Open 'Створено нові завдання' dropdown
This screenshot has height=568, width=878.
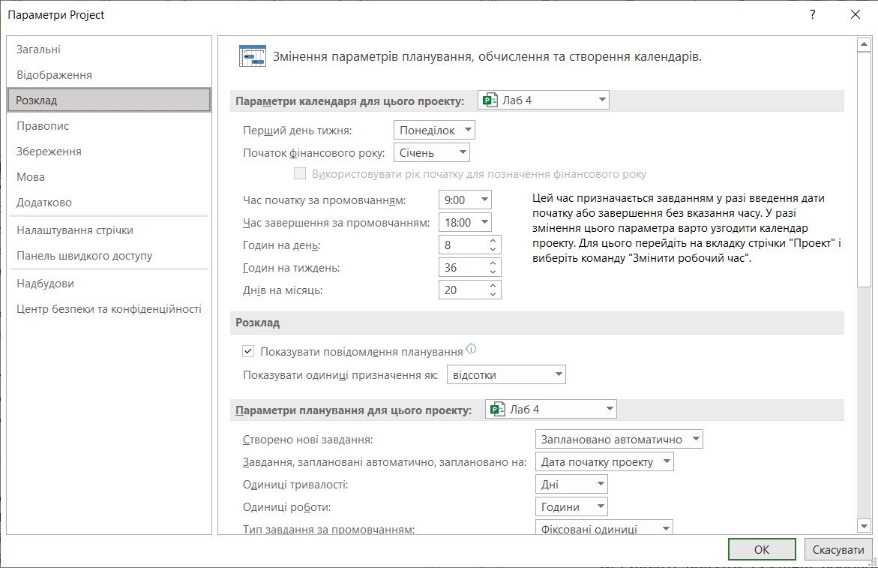point(619,439)
